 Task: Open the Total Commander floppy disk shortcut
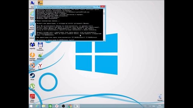coord(40,45)
